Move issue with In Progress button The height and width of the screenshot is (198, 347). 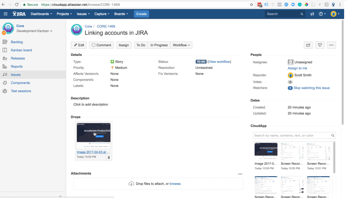[159, 45]
